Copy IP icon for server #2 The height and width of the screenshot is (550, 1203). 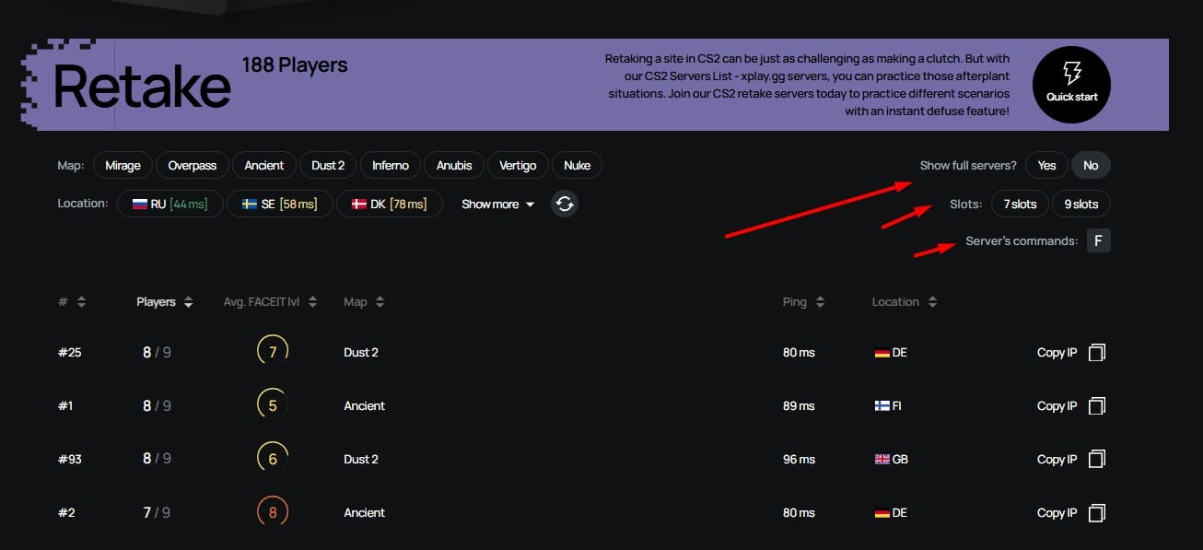point(1096,513)
